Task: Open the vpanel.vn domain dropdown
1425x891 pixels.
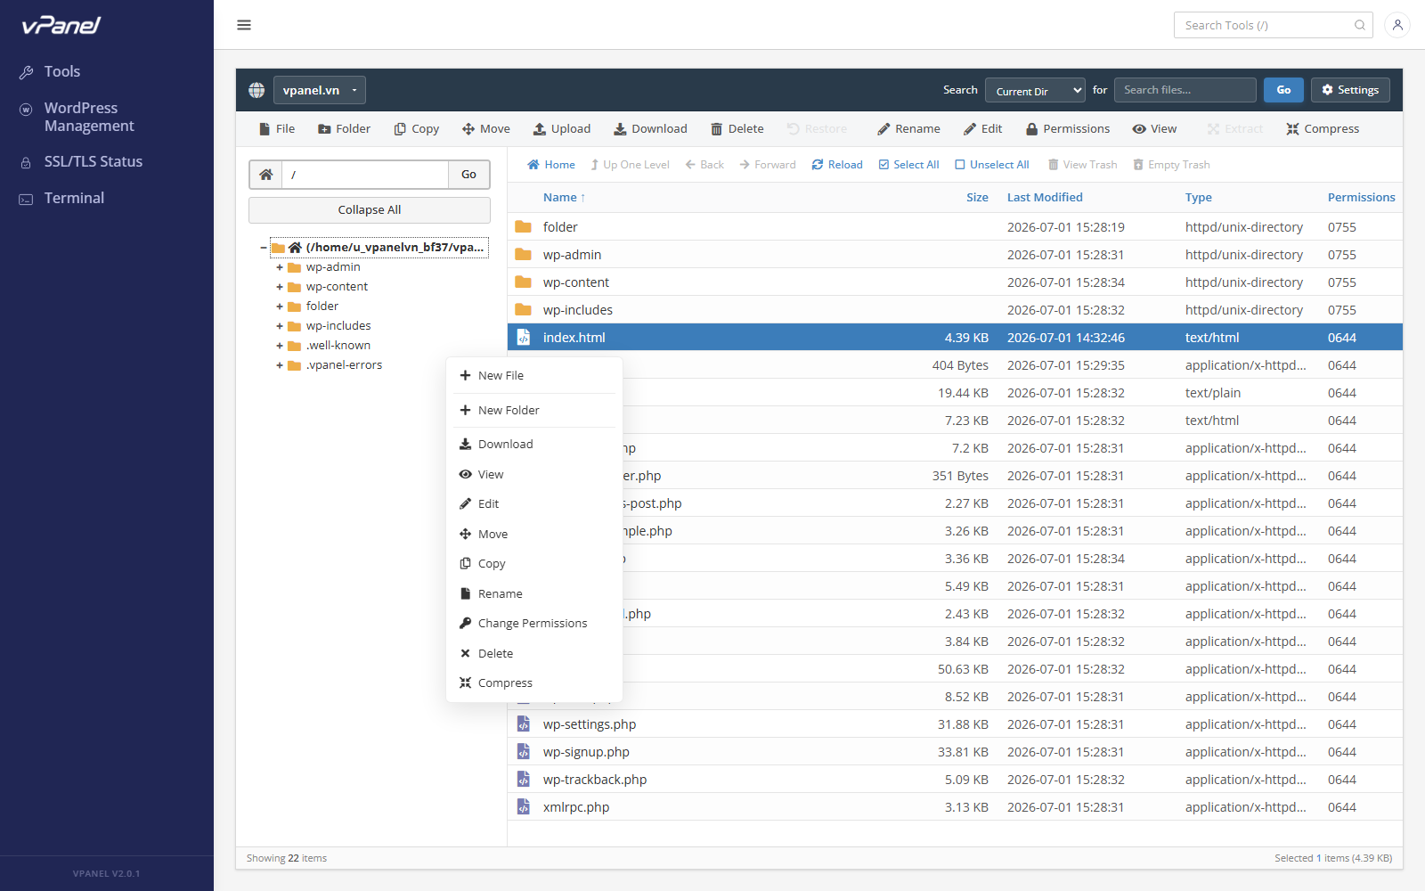Action: [x=320, y=90]
